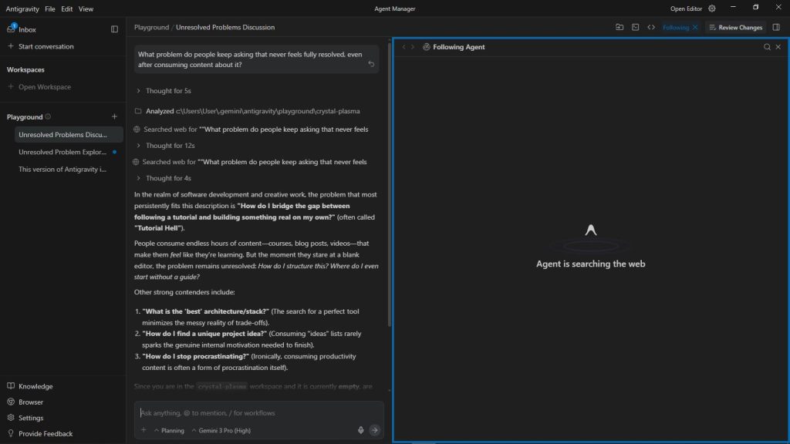Click the code brackets icon in the toolbar
The image size is (790, 444).
(x=651, y=28)
